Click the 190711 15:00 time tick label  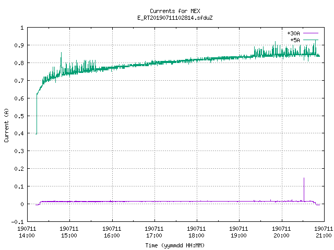(x=69, y=232)
